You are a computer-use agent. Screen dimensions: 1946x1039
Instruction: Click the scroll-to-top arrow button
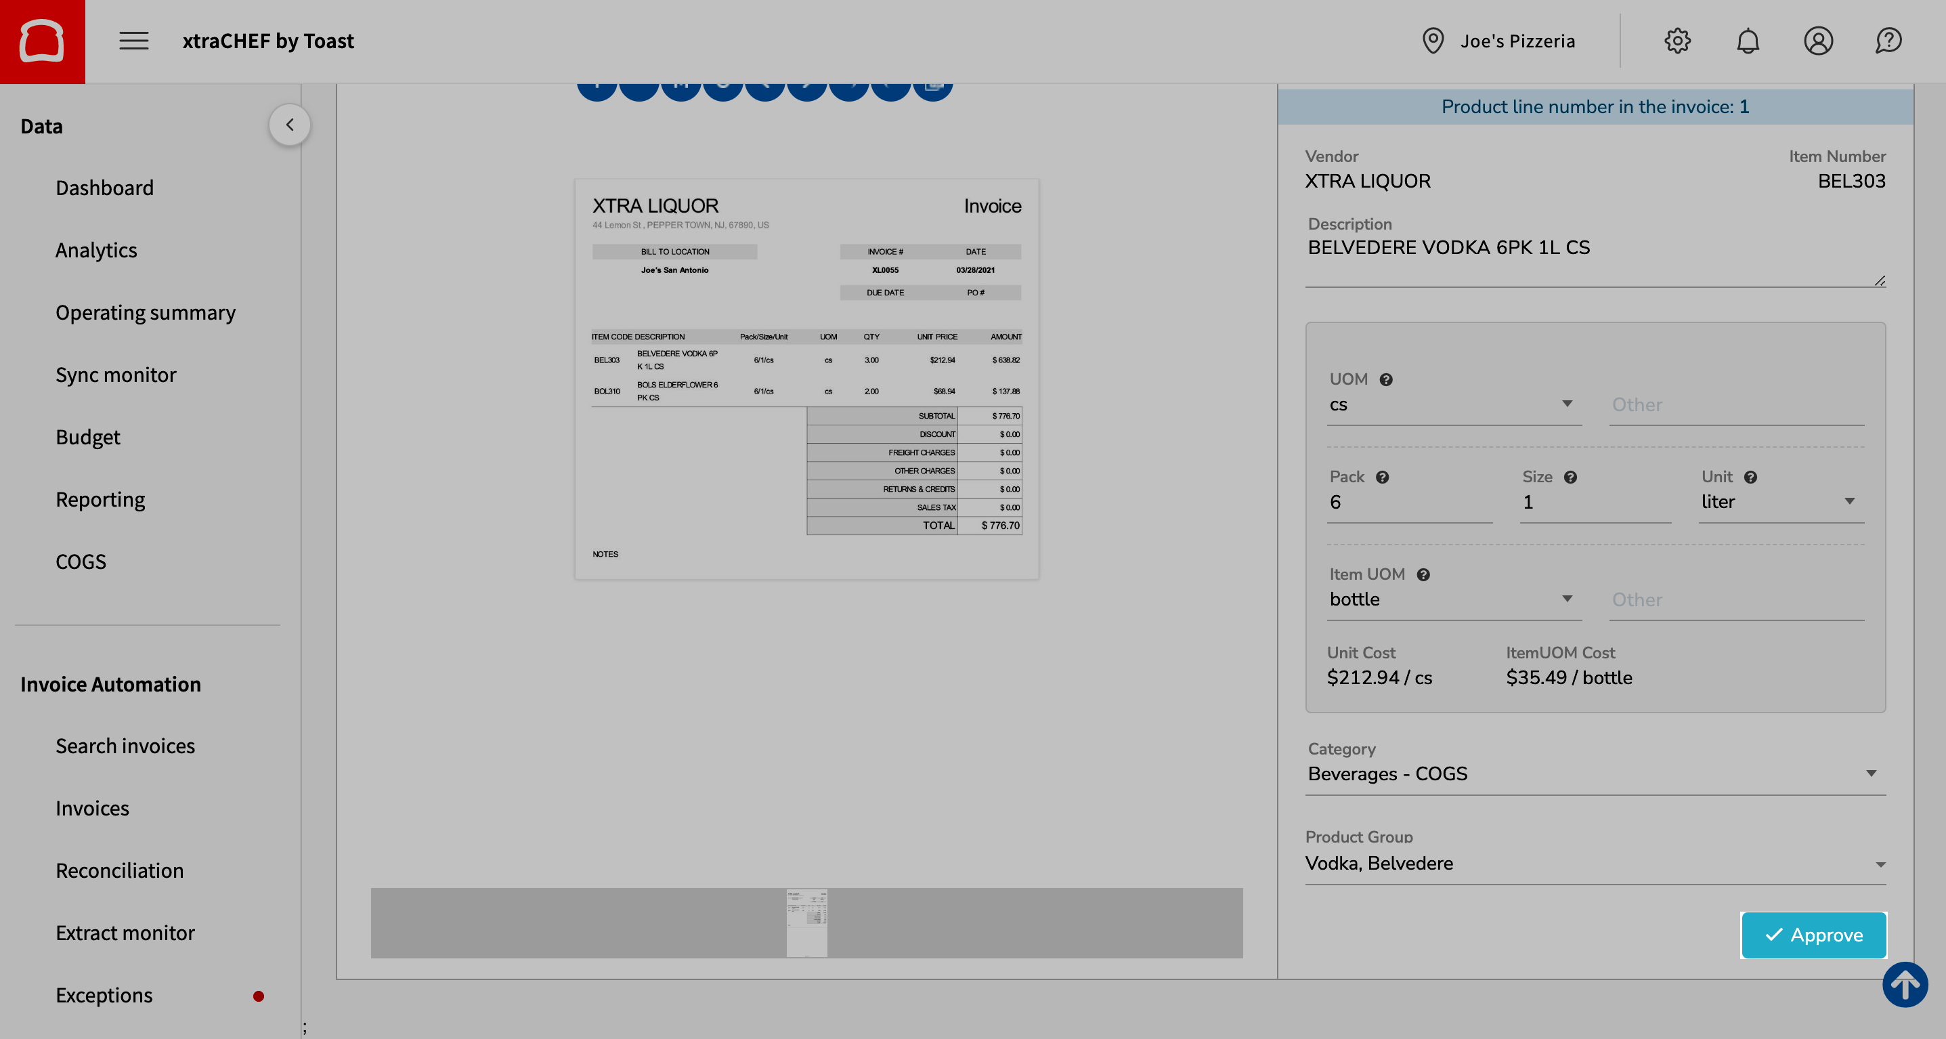[x=1905, y=984]
